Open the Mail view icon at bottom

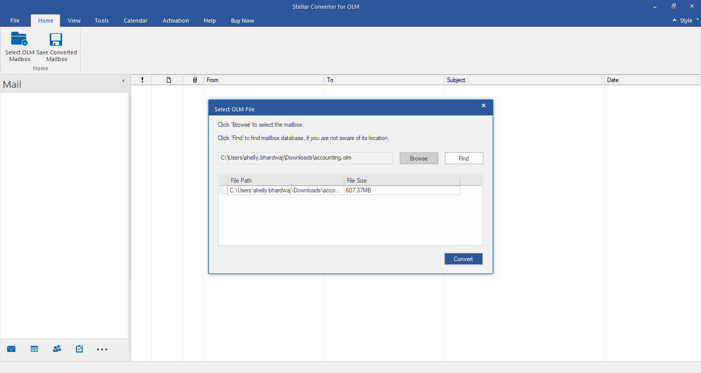tap(11, 349)
